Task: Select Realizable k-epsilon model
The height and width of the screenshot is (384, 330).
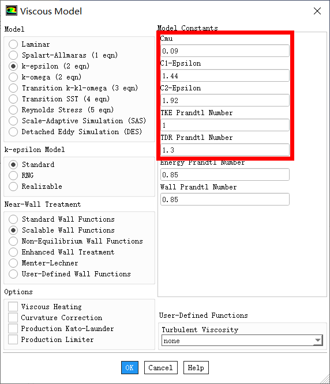Action: [13, 187]
